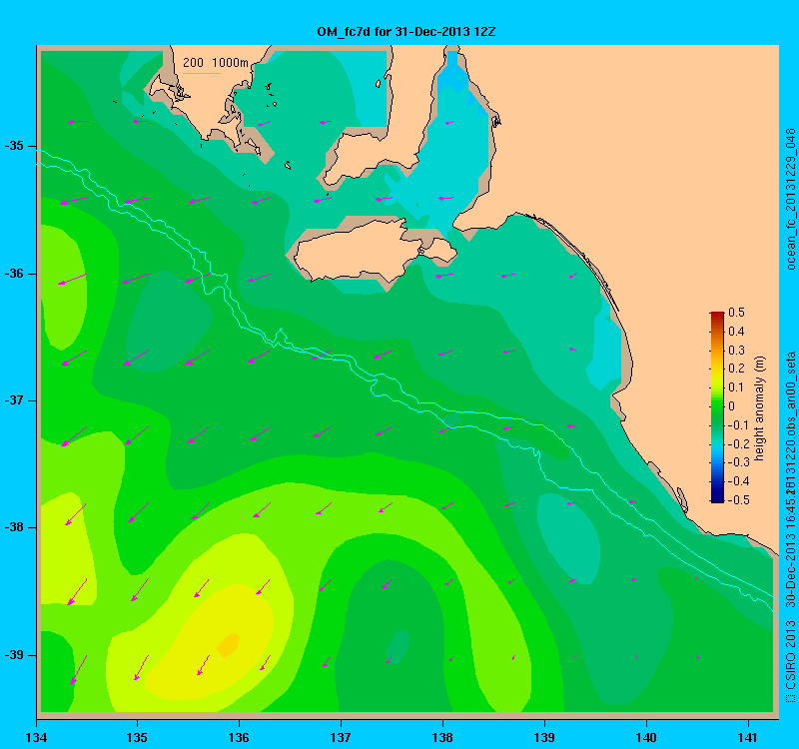Viewport: 799px width, 749px height.
Task: Click the -36 latitude axis label
Action: [14, 274]
